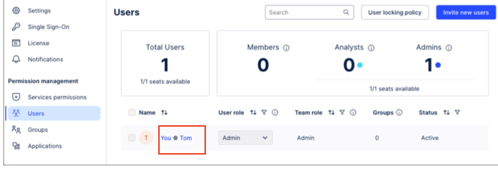Sort users by Name column
Screen dimensions: 498x170
click(164, 112)
